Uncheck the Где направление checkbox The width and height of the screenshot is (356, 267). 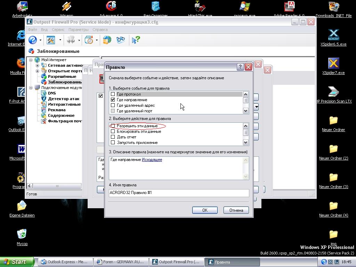[x=113, y=100]
